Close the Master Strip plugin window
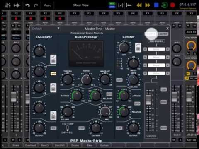 click(x=167, y=29)
